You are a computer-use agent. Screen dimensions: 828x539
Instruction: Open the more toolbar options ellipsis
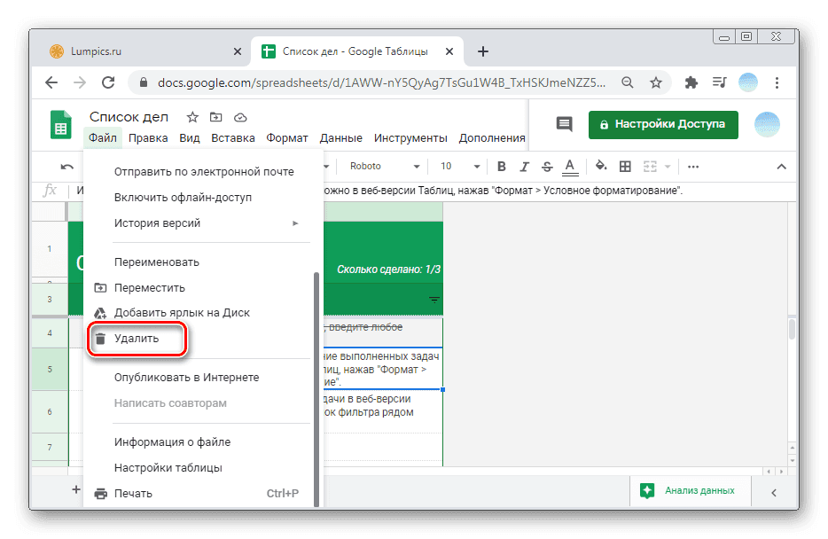pos(693,166)
